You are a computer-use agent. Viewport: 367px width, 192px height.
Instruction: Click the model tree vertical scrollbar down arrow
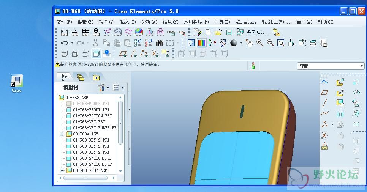120,171
